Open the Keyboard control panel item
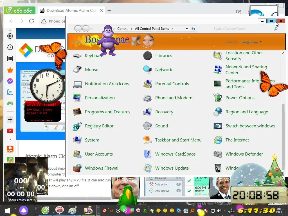Image resolution: width=288 pixels, height=216 pixels. click(x=88, y=55)
